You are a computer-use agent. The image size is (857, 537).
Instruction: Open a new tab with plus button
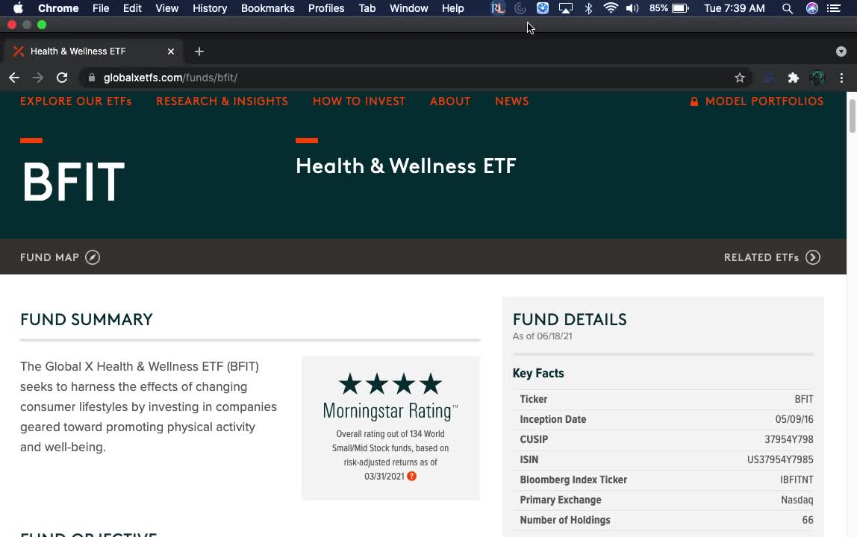tap(199, 51)
